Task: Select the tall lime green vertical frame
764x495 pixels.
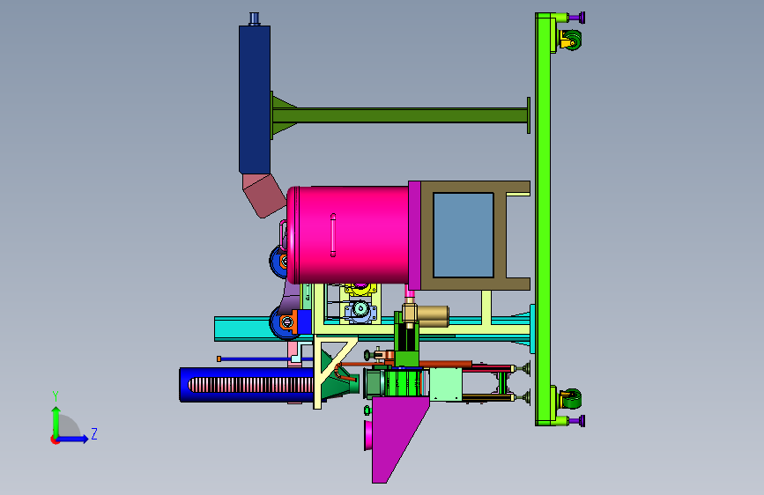Action: click(x=543, y=219)
